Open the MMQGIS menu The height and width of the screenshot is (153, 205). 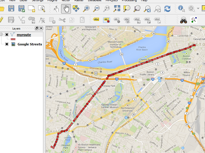pos(112,1)
